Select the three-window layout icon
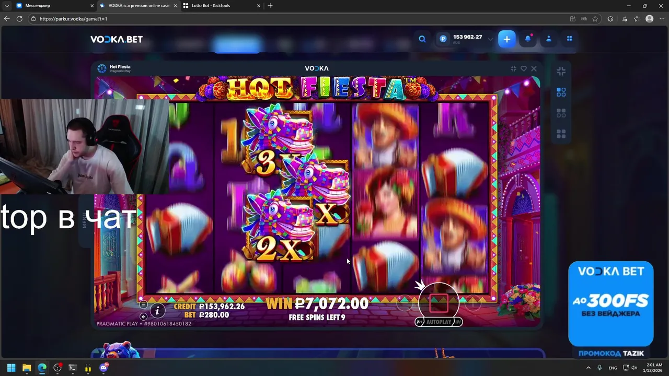The width and height of the screenshot is (669, 376). pos(561,113)
